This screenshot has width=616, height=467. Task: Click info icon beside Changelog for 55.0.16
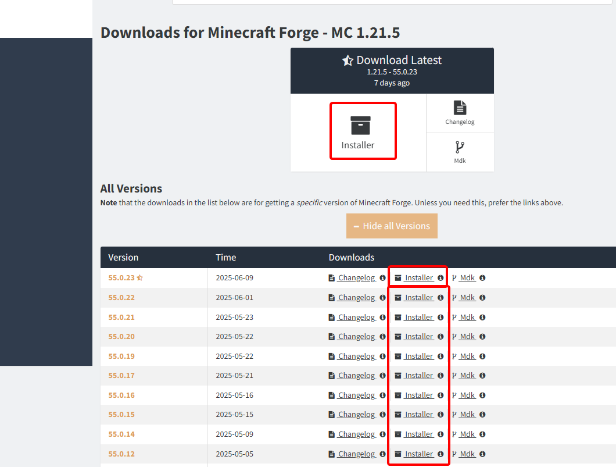(x=382, y=395)
